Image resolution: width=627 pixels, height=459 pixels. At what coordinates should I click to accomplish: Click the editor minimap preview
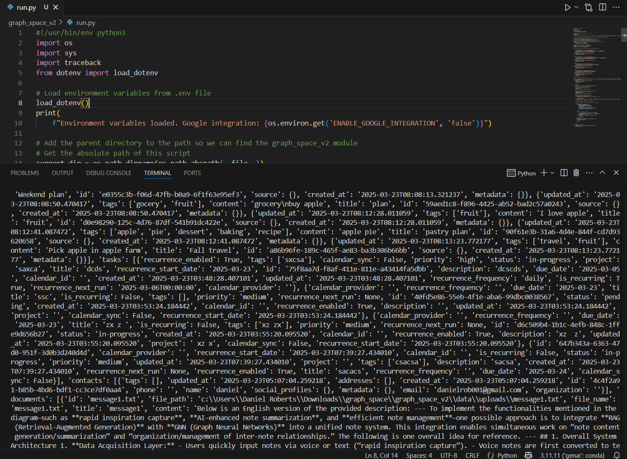tap(597, 78)
